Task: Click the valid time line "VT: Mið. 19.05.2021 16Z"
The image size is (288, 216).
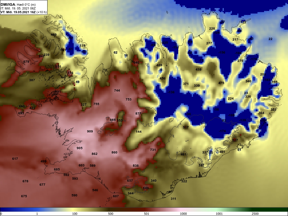Action: [18, 12]
